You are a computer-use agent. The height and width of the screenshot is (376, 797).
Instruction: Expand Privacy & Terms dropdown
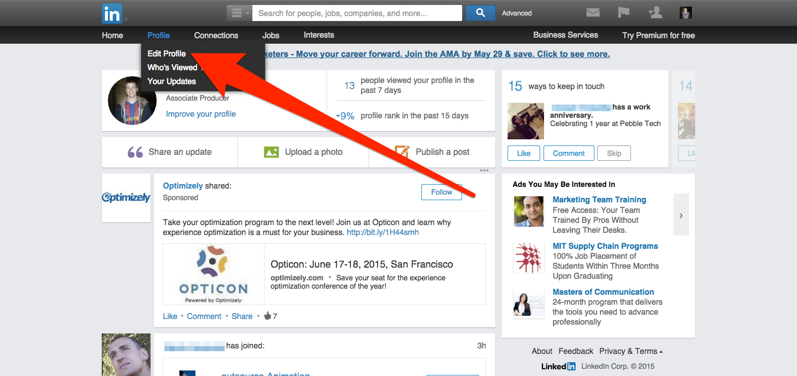coord(631,351)
